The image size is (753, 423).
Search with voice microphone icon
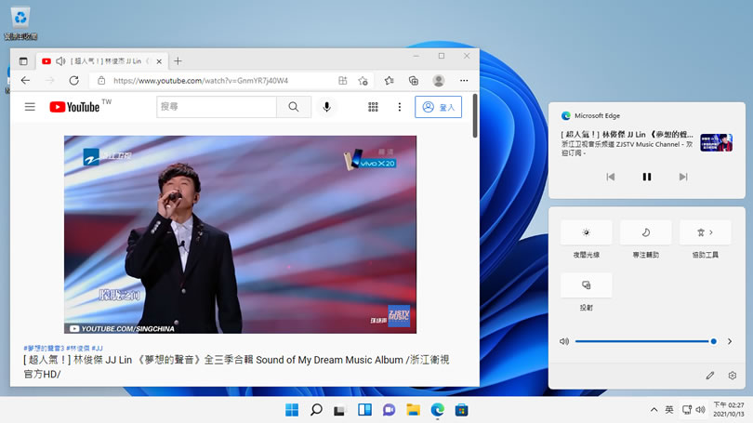tap(326, 107)
